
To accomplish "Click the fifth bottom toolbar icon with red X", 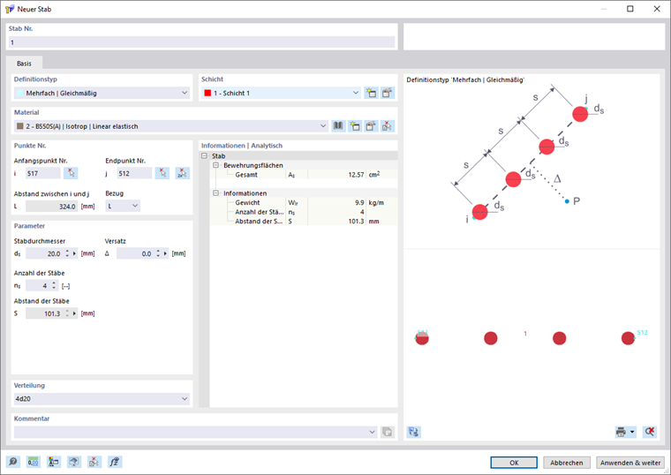I will [94, 462].
